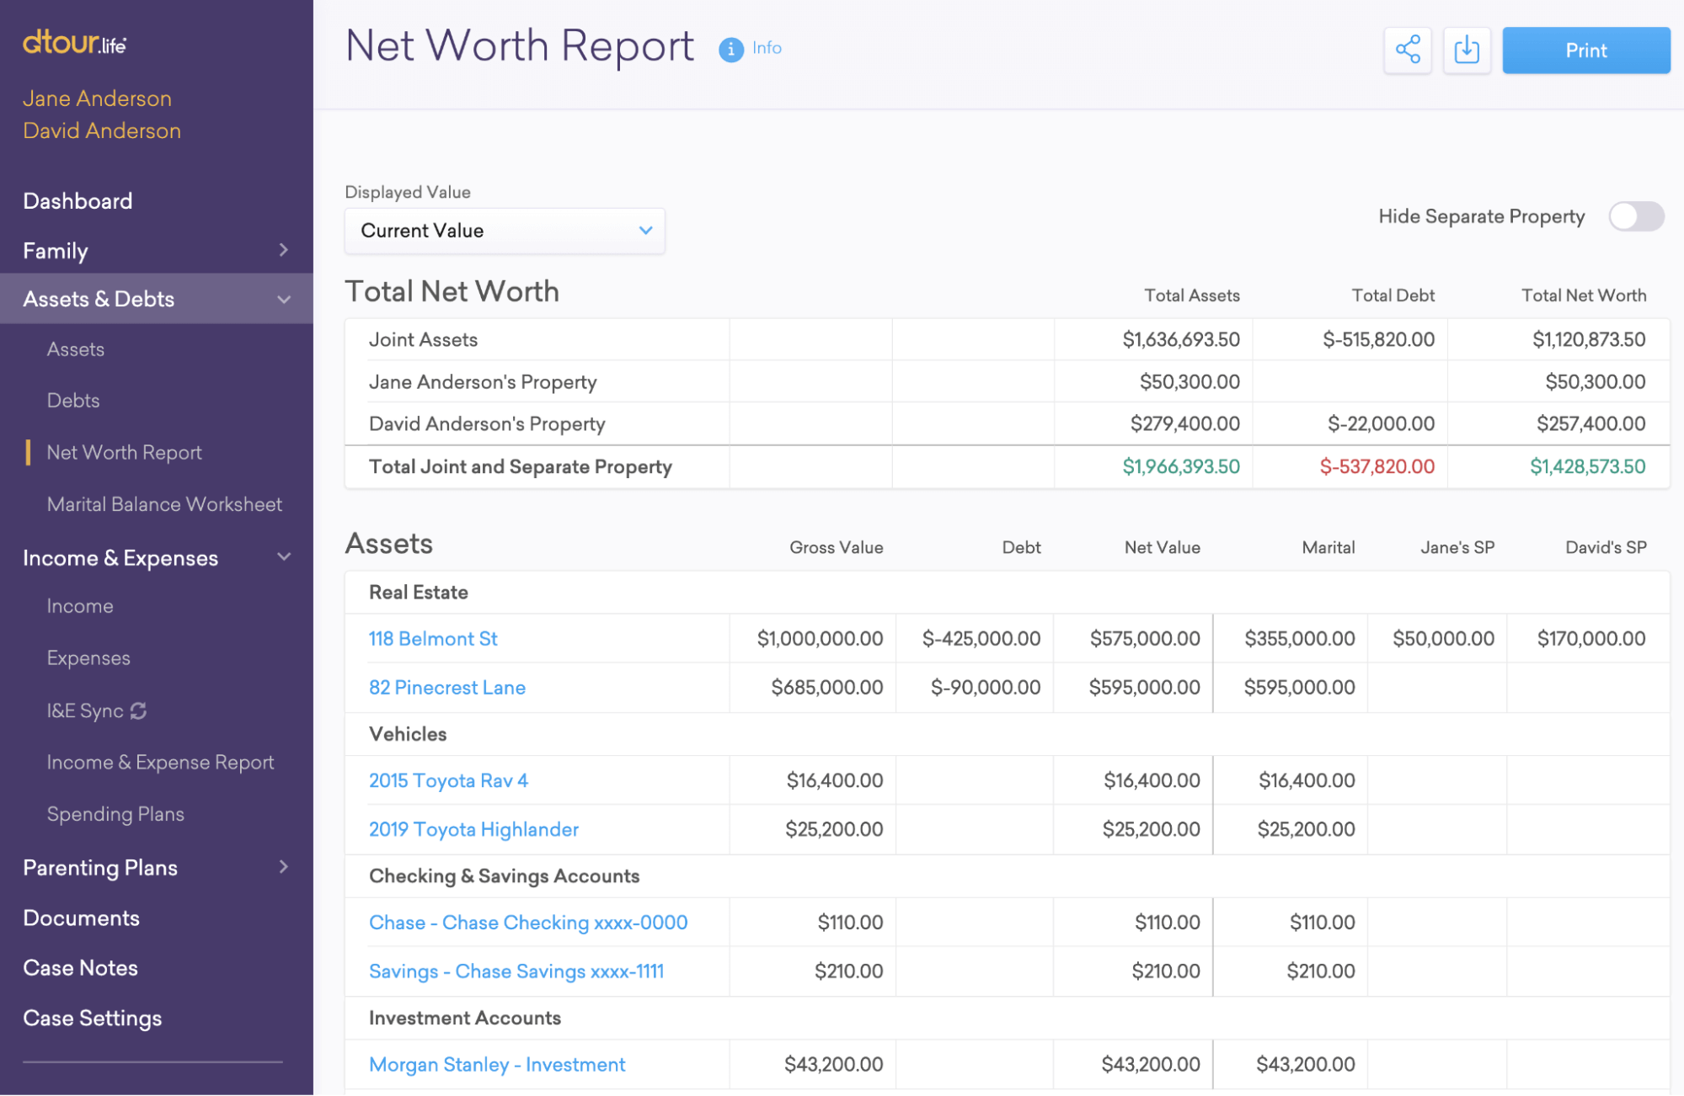The width and height of the screenshot is (1684, 1096).
Task: Expand the Family menu chevron
Action: (283, 250)
